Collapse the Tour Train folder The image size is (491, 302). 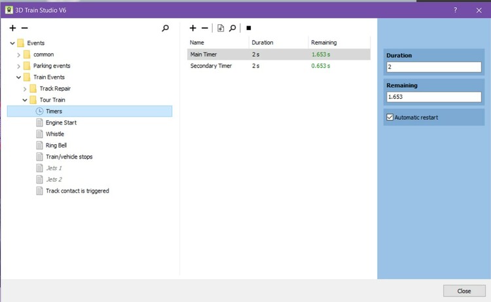click(x=25, y=100)
